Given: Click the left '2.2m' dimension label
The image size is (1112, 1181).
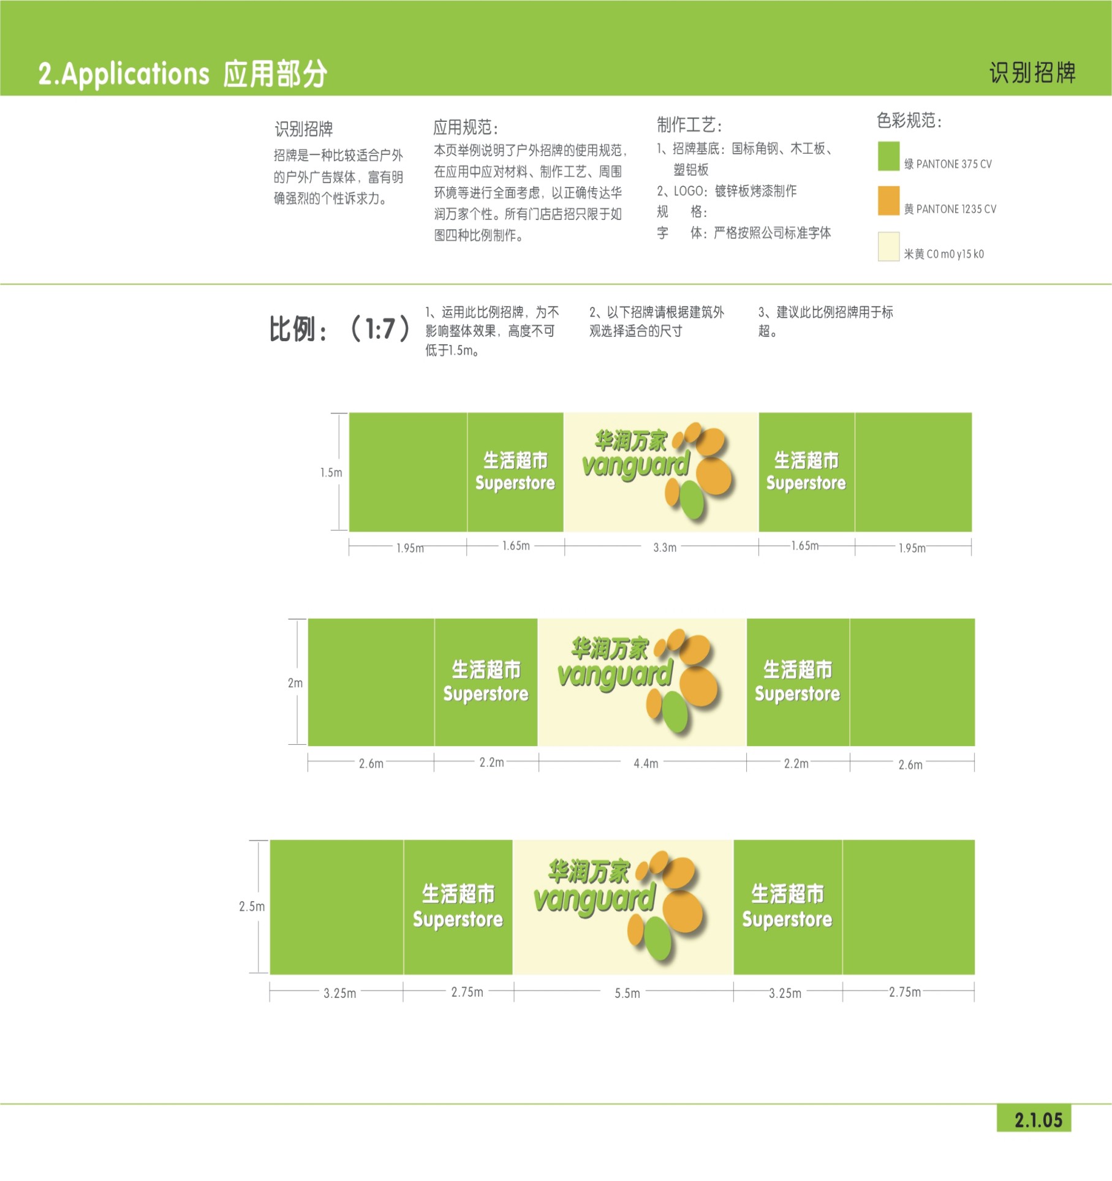Looking at the screenshot, I should [x=491, y=762].
